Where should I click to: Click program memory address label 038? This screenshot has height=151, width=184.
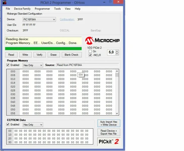coord(13,98)
